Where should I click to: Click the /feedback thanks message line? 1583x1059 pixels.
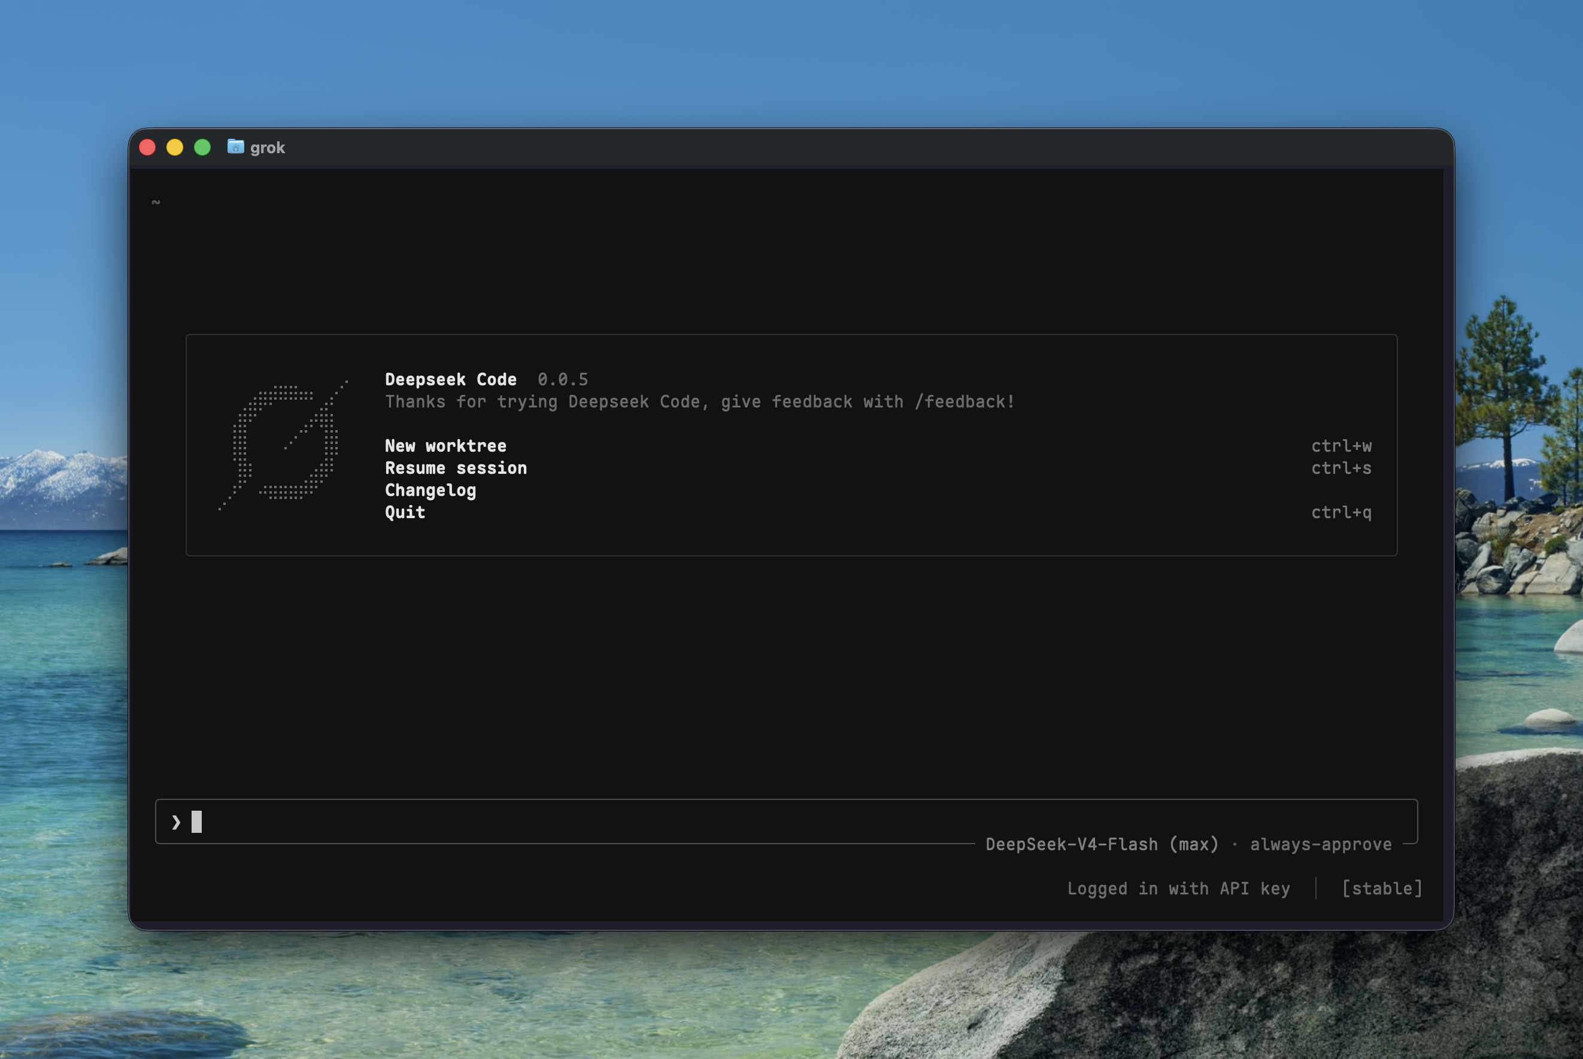click(x=700, y=402)
